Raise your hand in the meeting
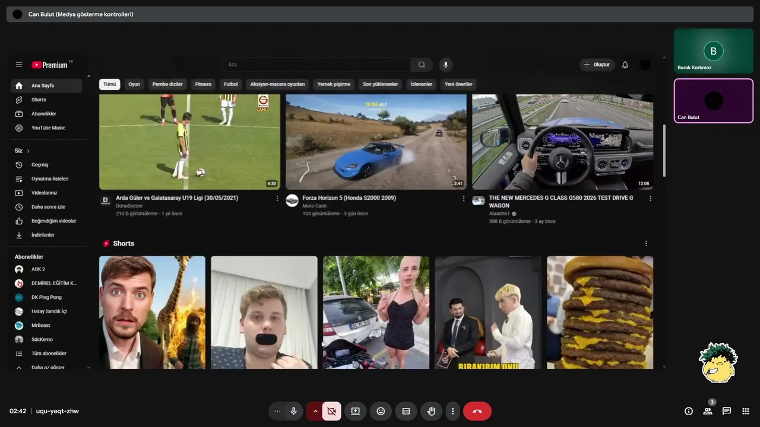Viewport: 760px width, 427px height. click(x=432, y=411)
